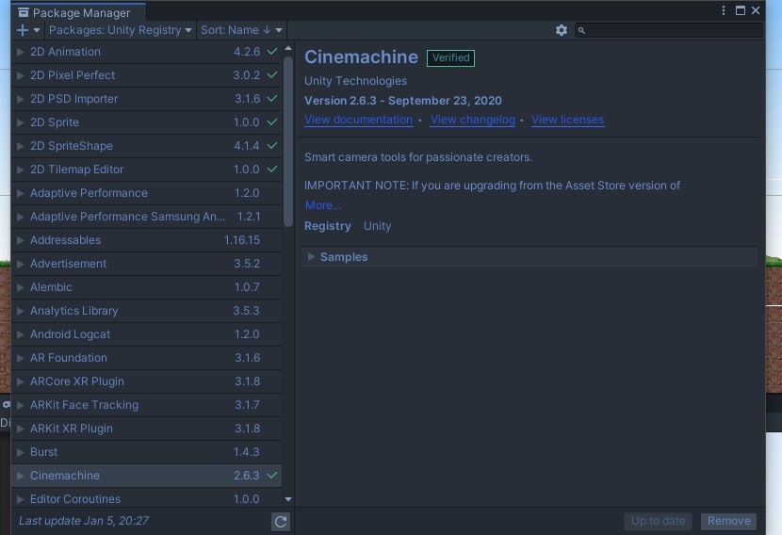Expand the 2D Sprite package entry
This screenshot has width=782, height=535.
click(x=21, y=122)
